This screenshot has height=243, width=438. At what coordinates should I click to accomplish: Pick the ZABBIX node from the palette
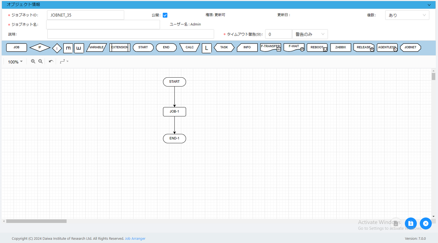click(x=340, y=47)
